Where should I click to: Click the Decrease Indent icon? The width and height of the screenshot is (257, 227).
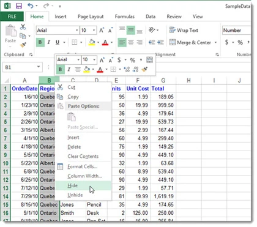pos(152,42)
